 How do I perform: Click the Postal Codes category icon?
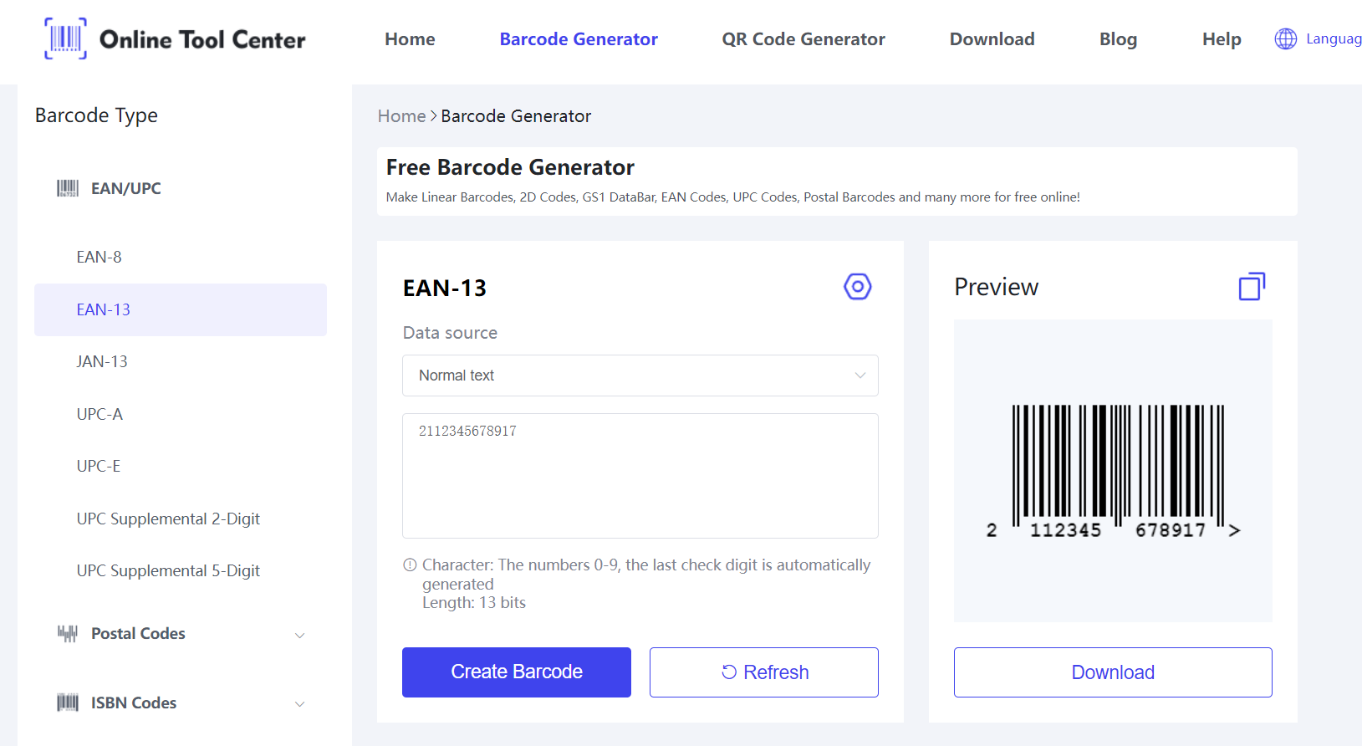(x=67, y=633)
